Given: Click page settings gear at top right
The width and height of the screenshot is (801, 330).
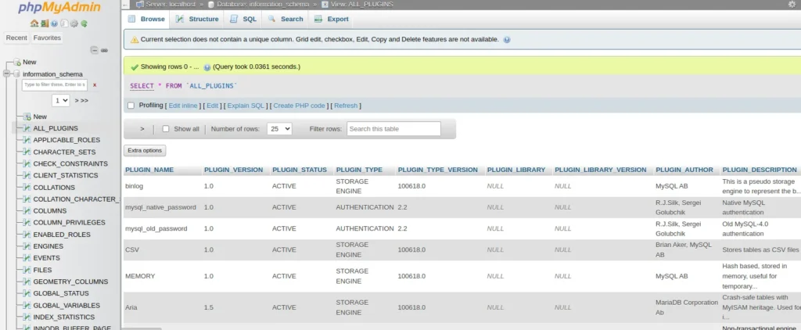Looking at the screenshot, I should pyautogui.click(x=792, y=4).
